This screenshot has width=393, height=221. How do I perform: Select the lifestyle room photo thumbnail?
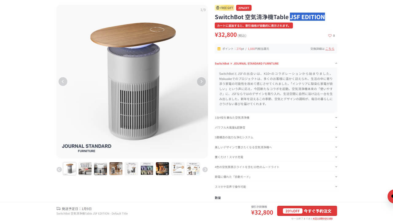pos(85,169)
